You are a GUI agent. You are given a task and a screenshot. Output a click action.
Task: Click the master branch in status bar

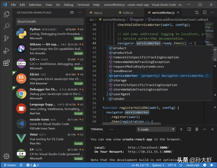10,165
